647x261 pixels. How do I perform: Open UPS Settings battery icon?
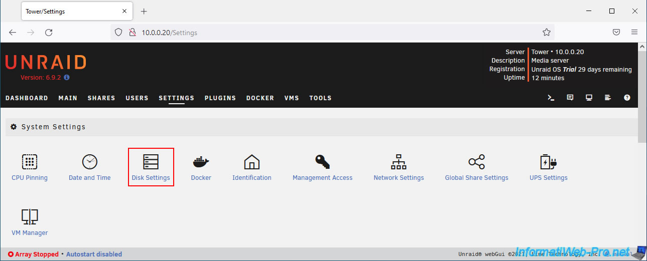point(548,162)
